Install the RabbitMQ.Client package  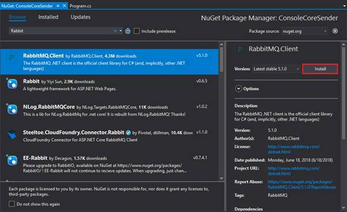point(320,69)
